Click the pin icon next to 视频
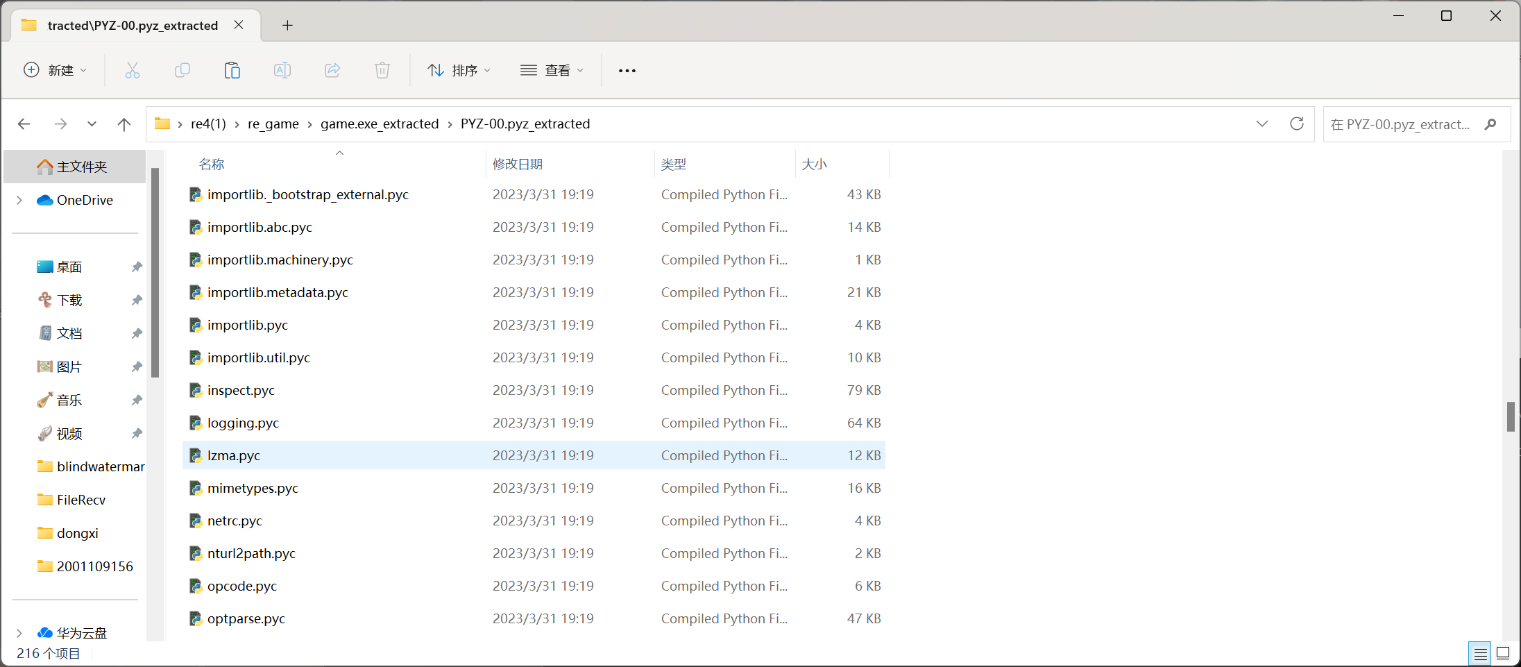The width and height of the screenshot is (1521, 667). click(137, 433)
